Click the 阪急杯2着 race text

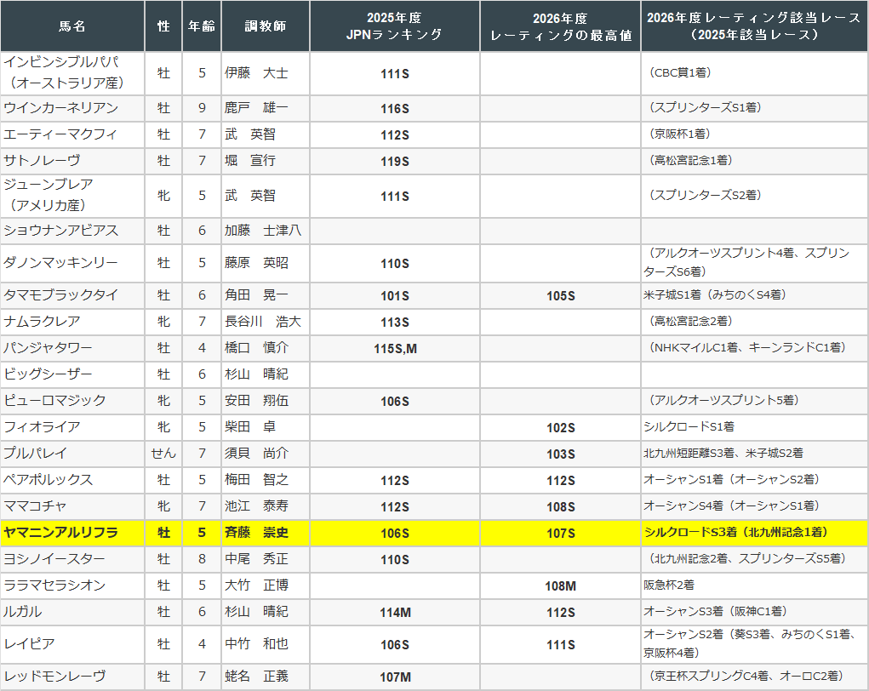click(x=668, y=585)
